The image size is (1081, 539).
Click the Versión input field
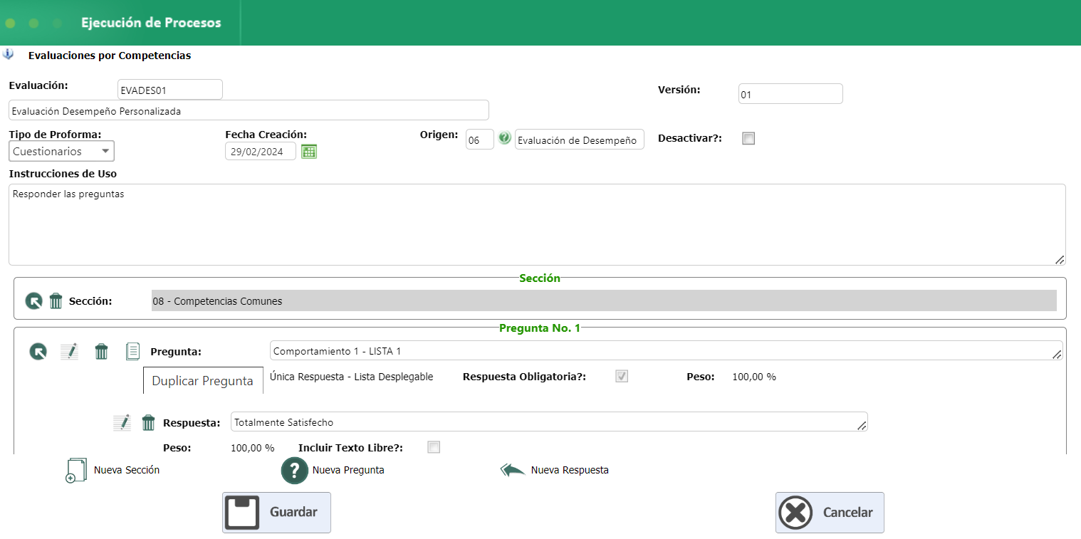coord(790,94)
